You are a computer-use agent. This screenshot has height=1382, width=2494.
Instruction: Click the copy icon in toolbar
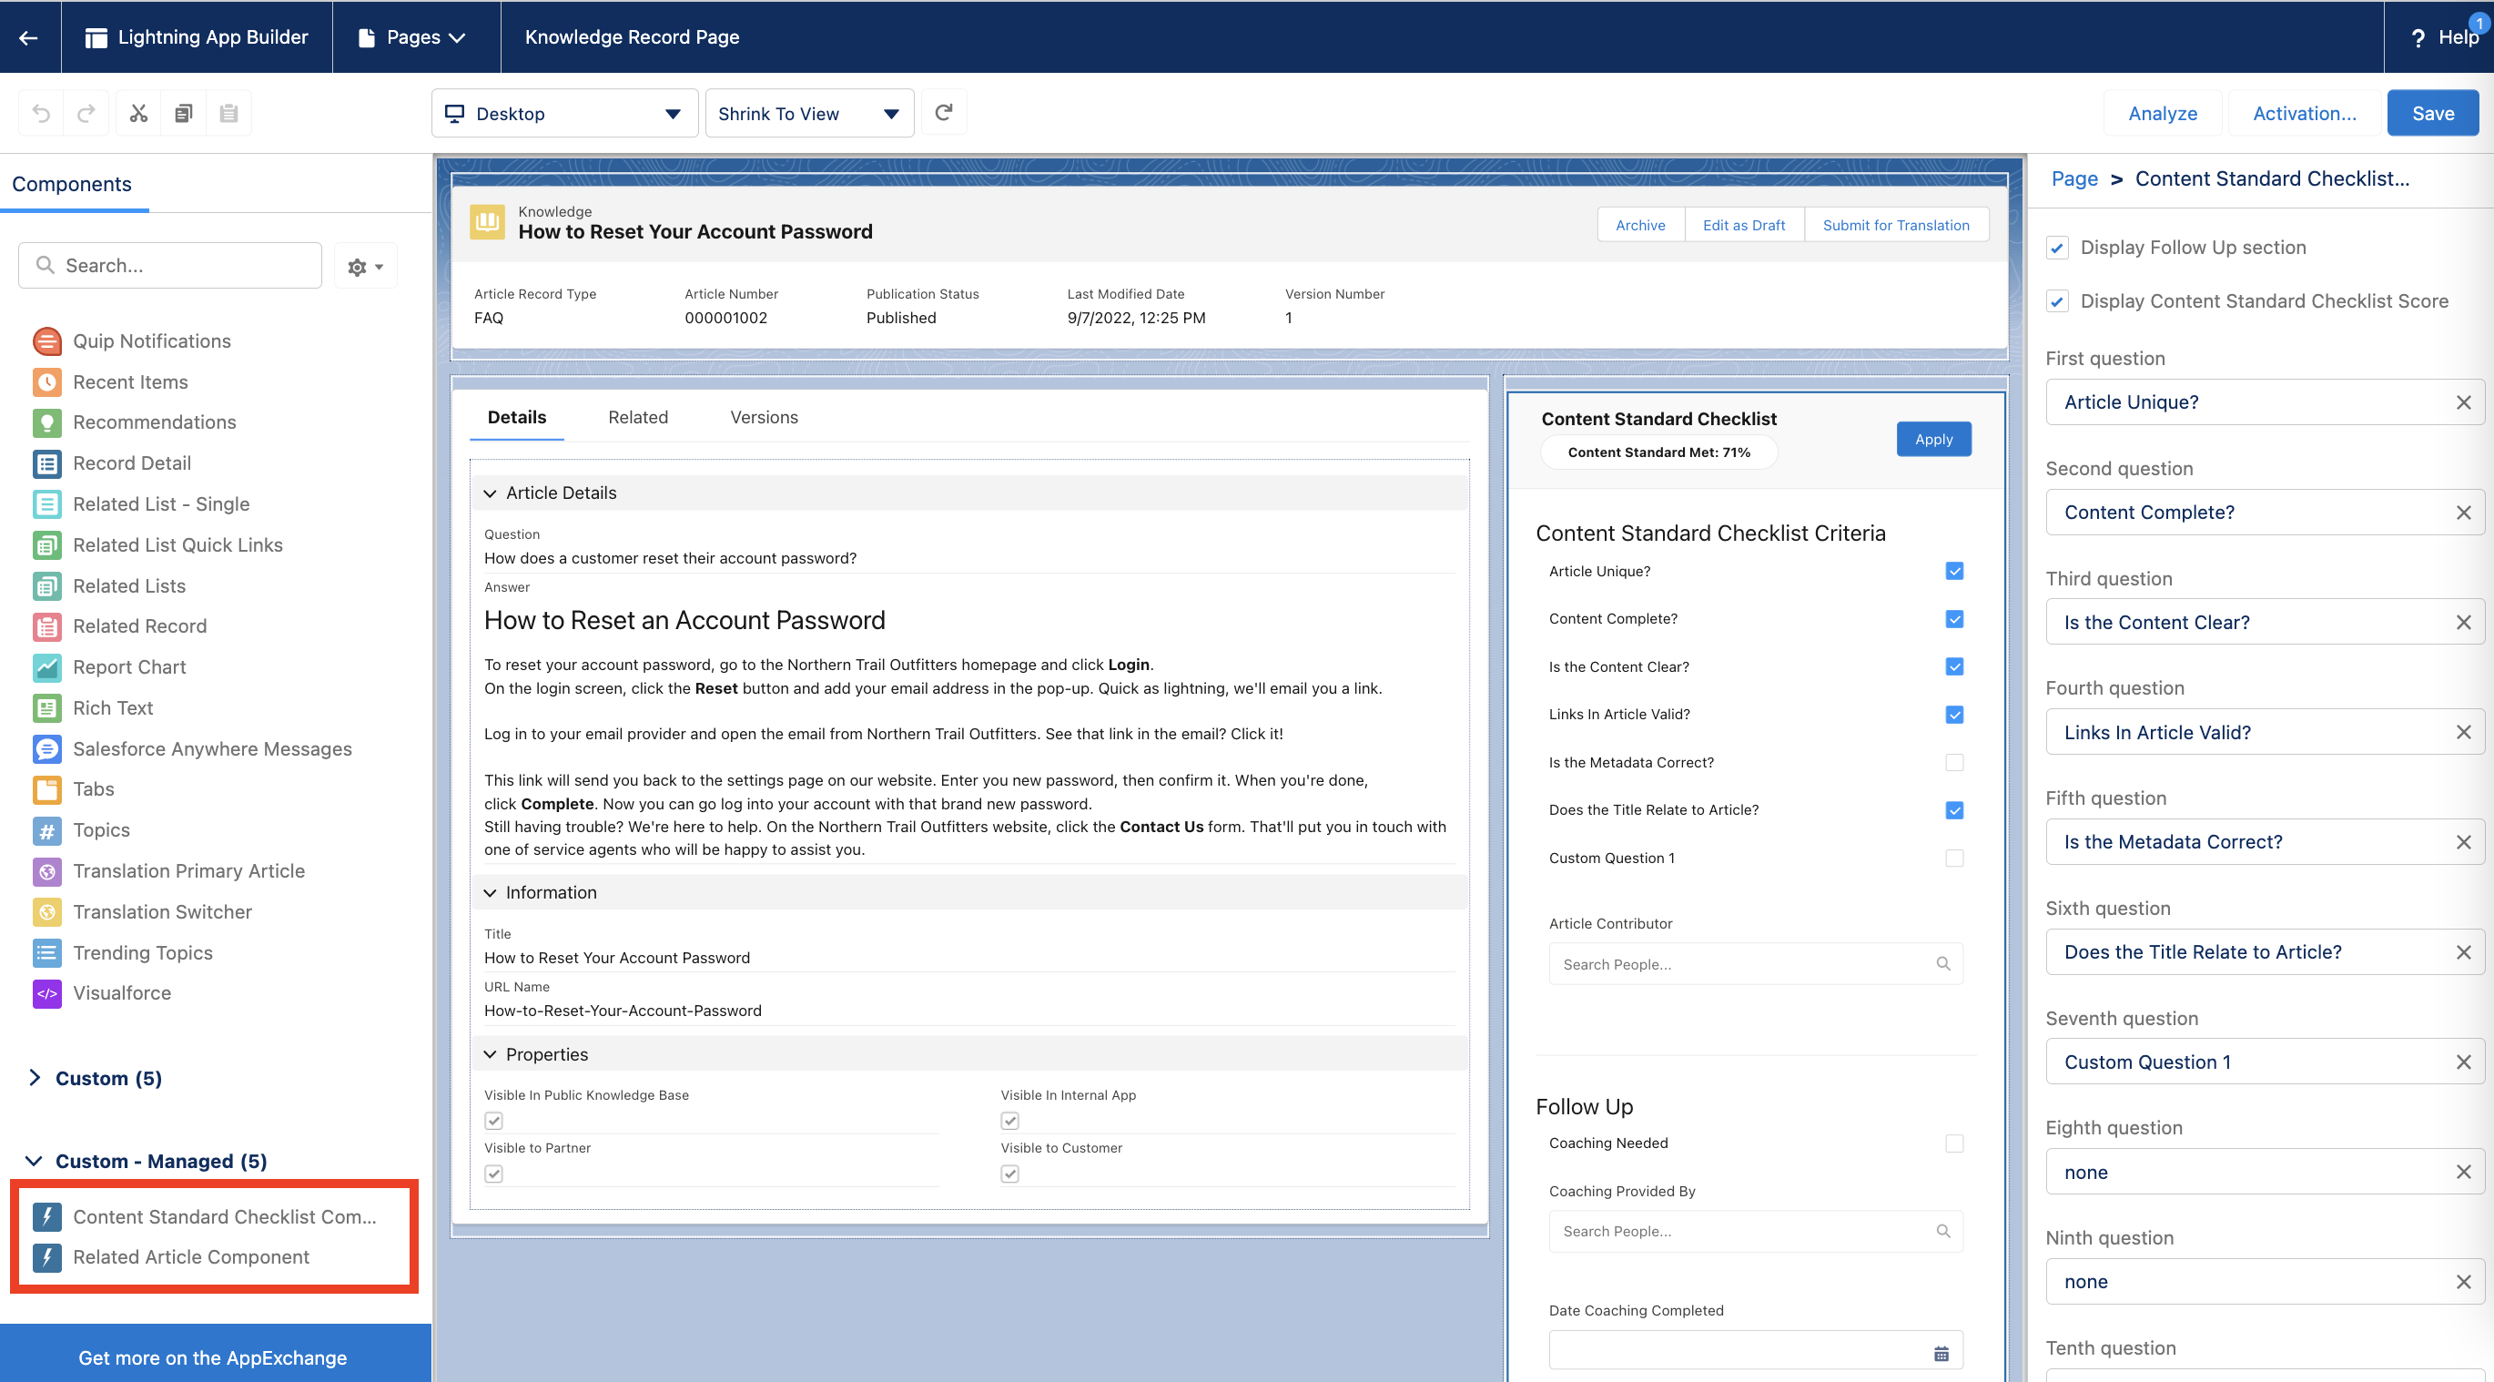(183, 113)
